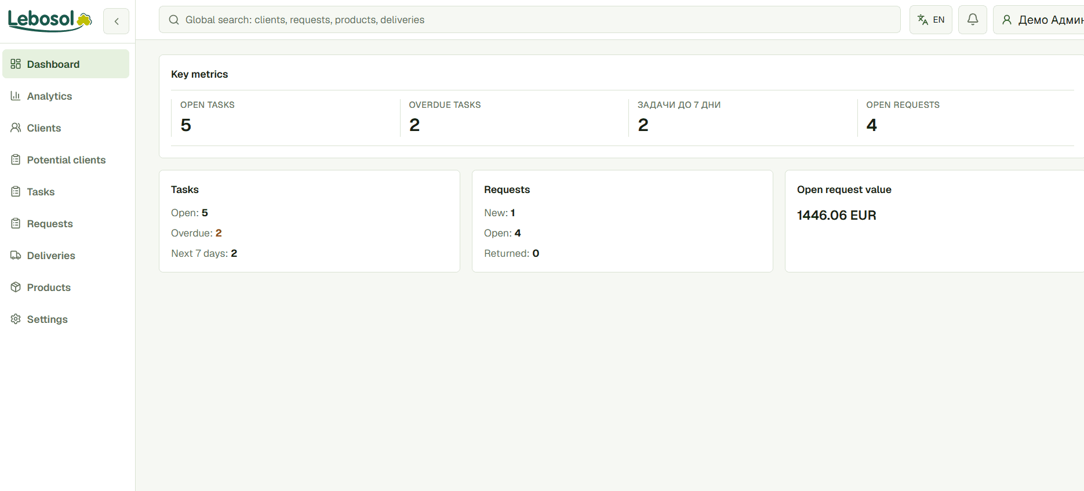Click the Dashboard grid icon
Screen dimensions: 1084x491
pos(16,64)
